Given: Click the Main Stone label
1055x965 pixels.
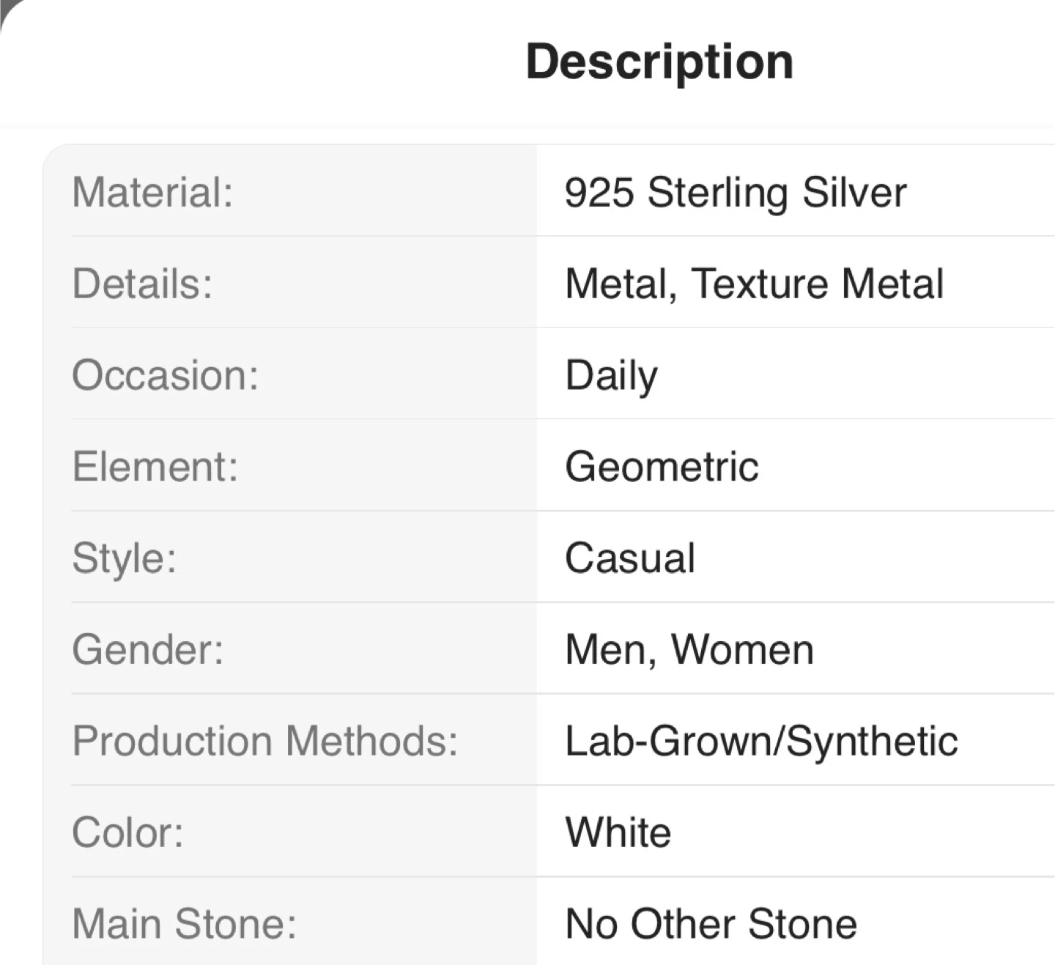Looking at the screenshot, I should 184,923.
